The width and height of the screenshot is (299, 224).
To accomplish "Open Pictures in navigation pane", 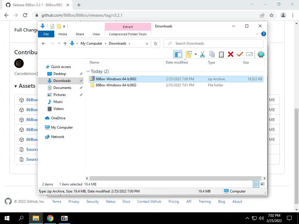I will 60,95.
